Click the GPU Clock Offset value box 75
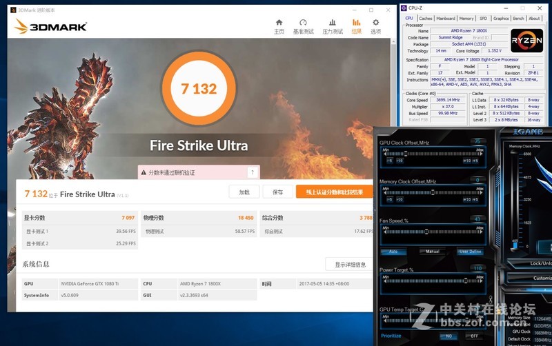This screenshot has width=552, height=346. [477, 141]
